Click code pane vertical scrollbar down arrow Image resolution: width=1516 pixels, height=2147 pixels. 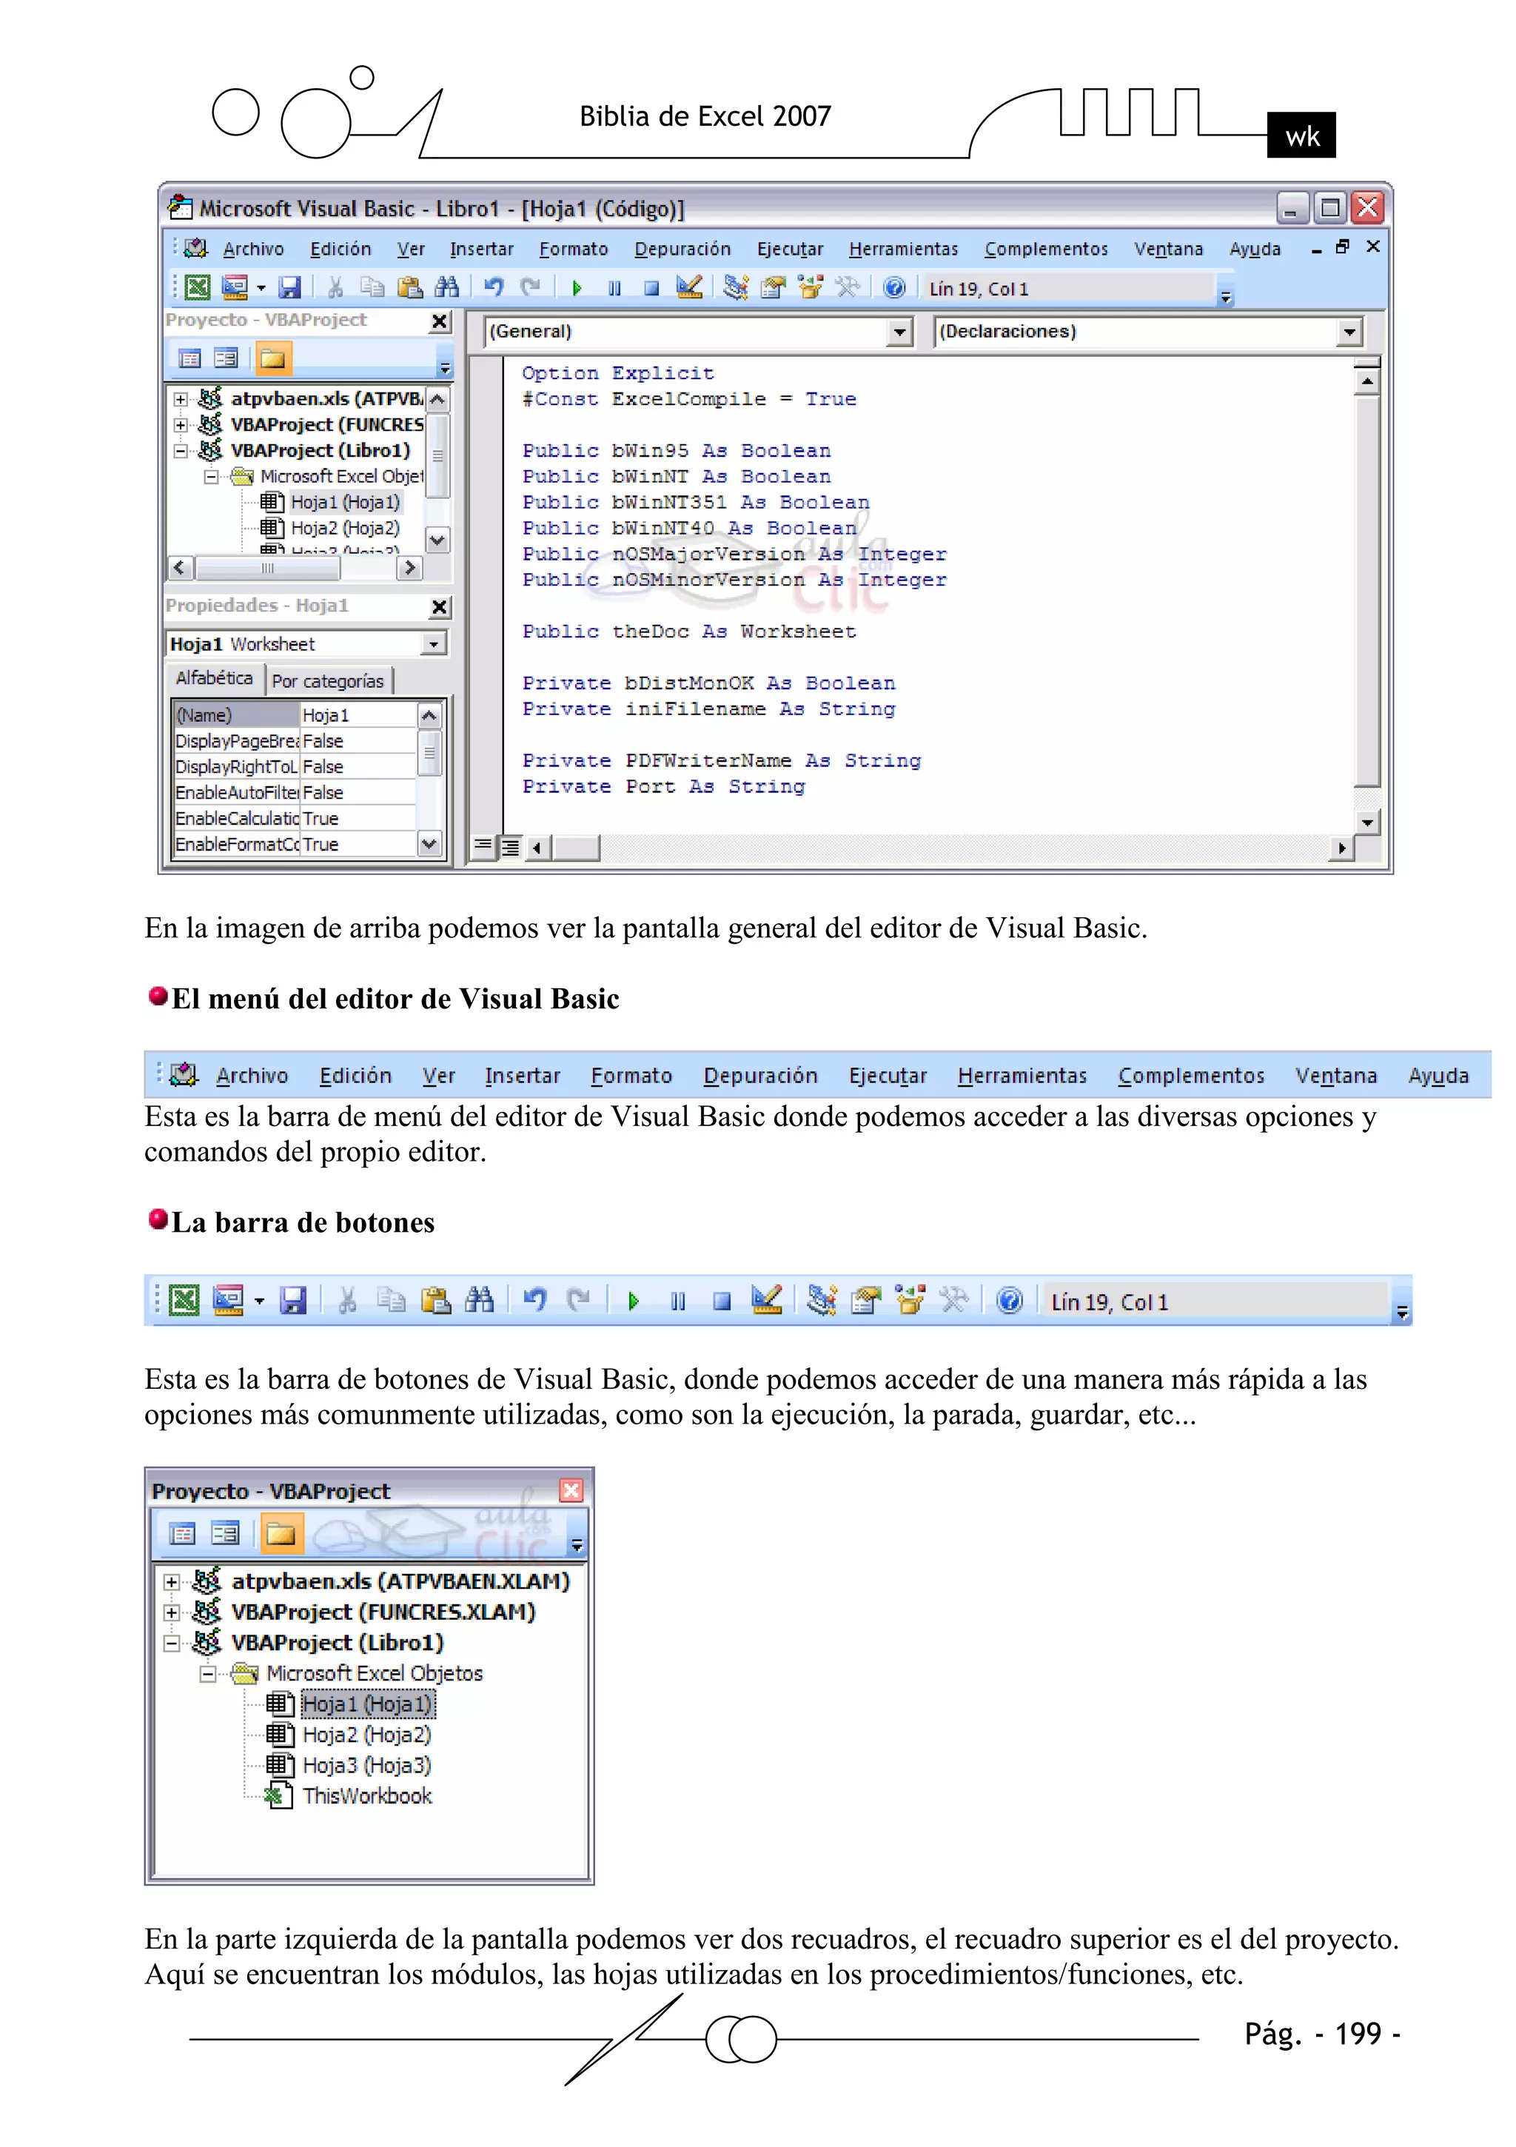coord(1367,823)
